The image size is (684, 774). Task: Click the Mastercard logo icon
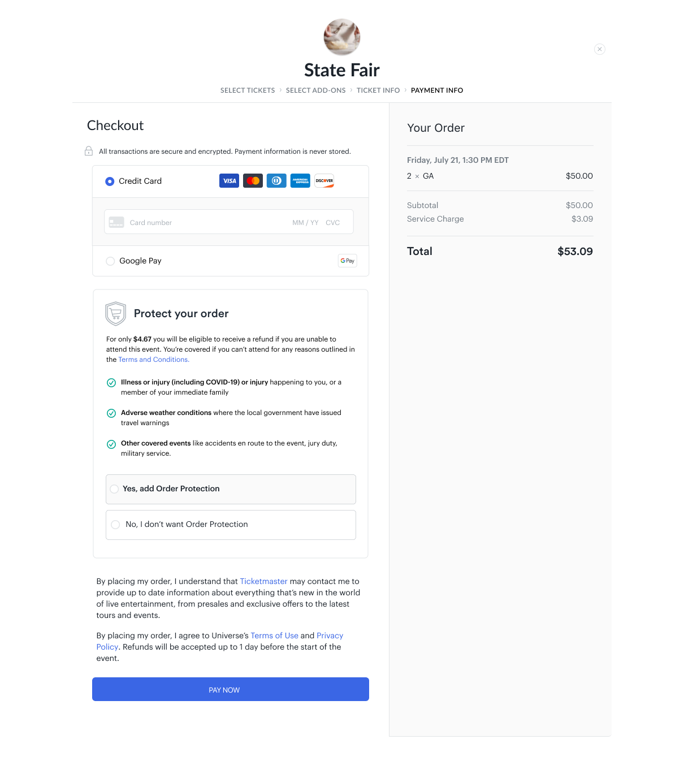(253, 181)
